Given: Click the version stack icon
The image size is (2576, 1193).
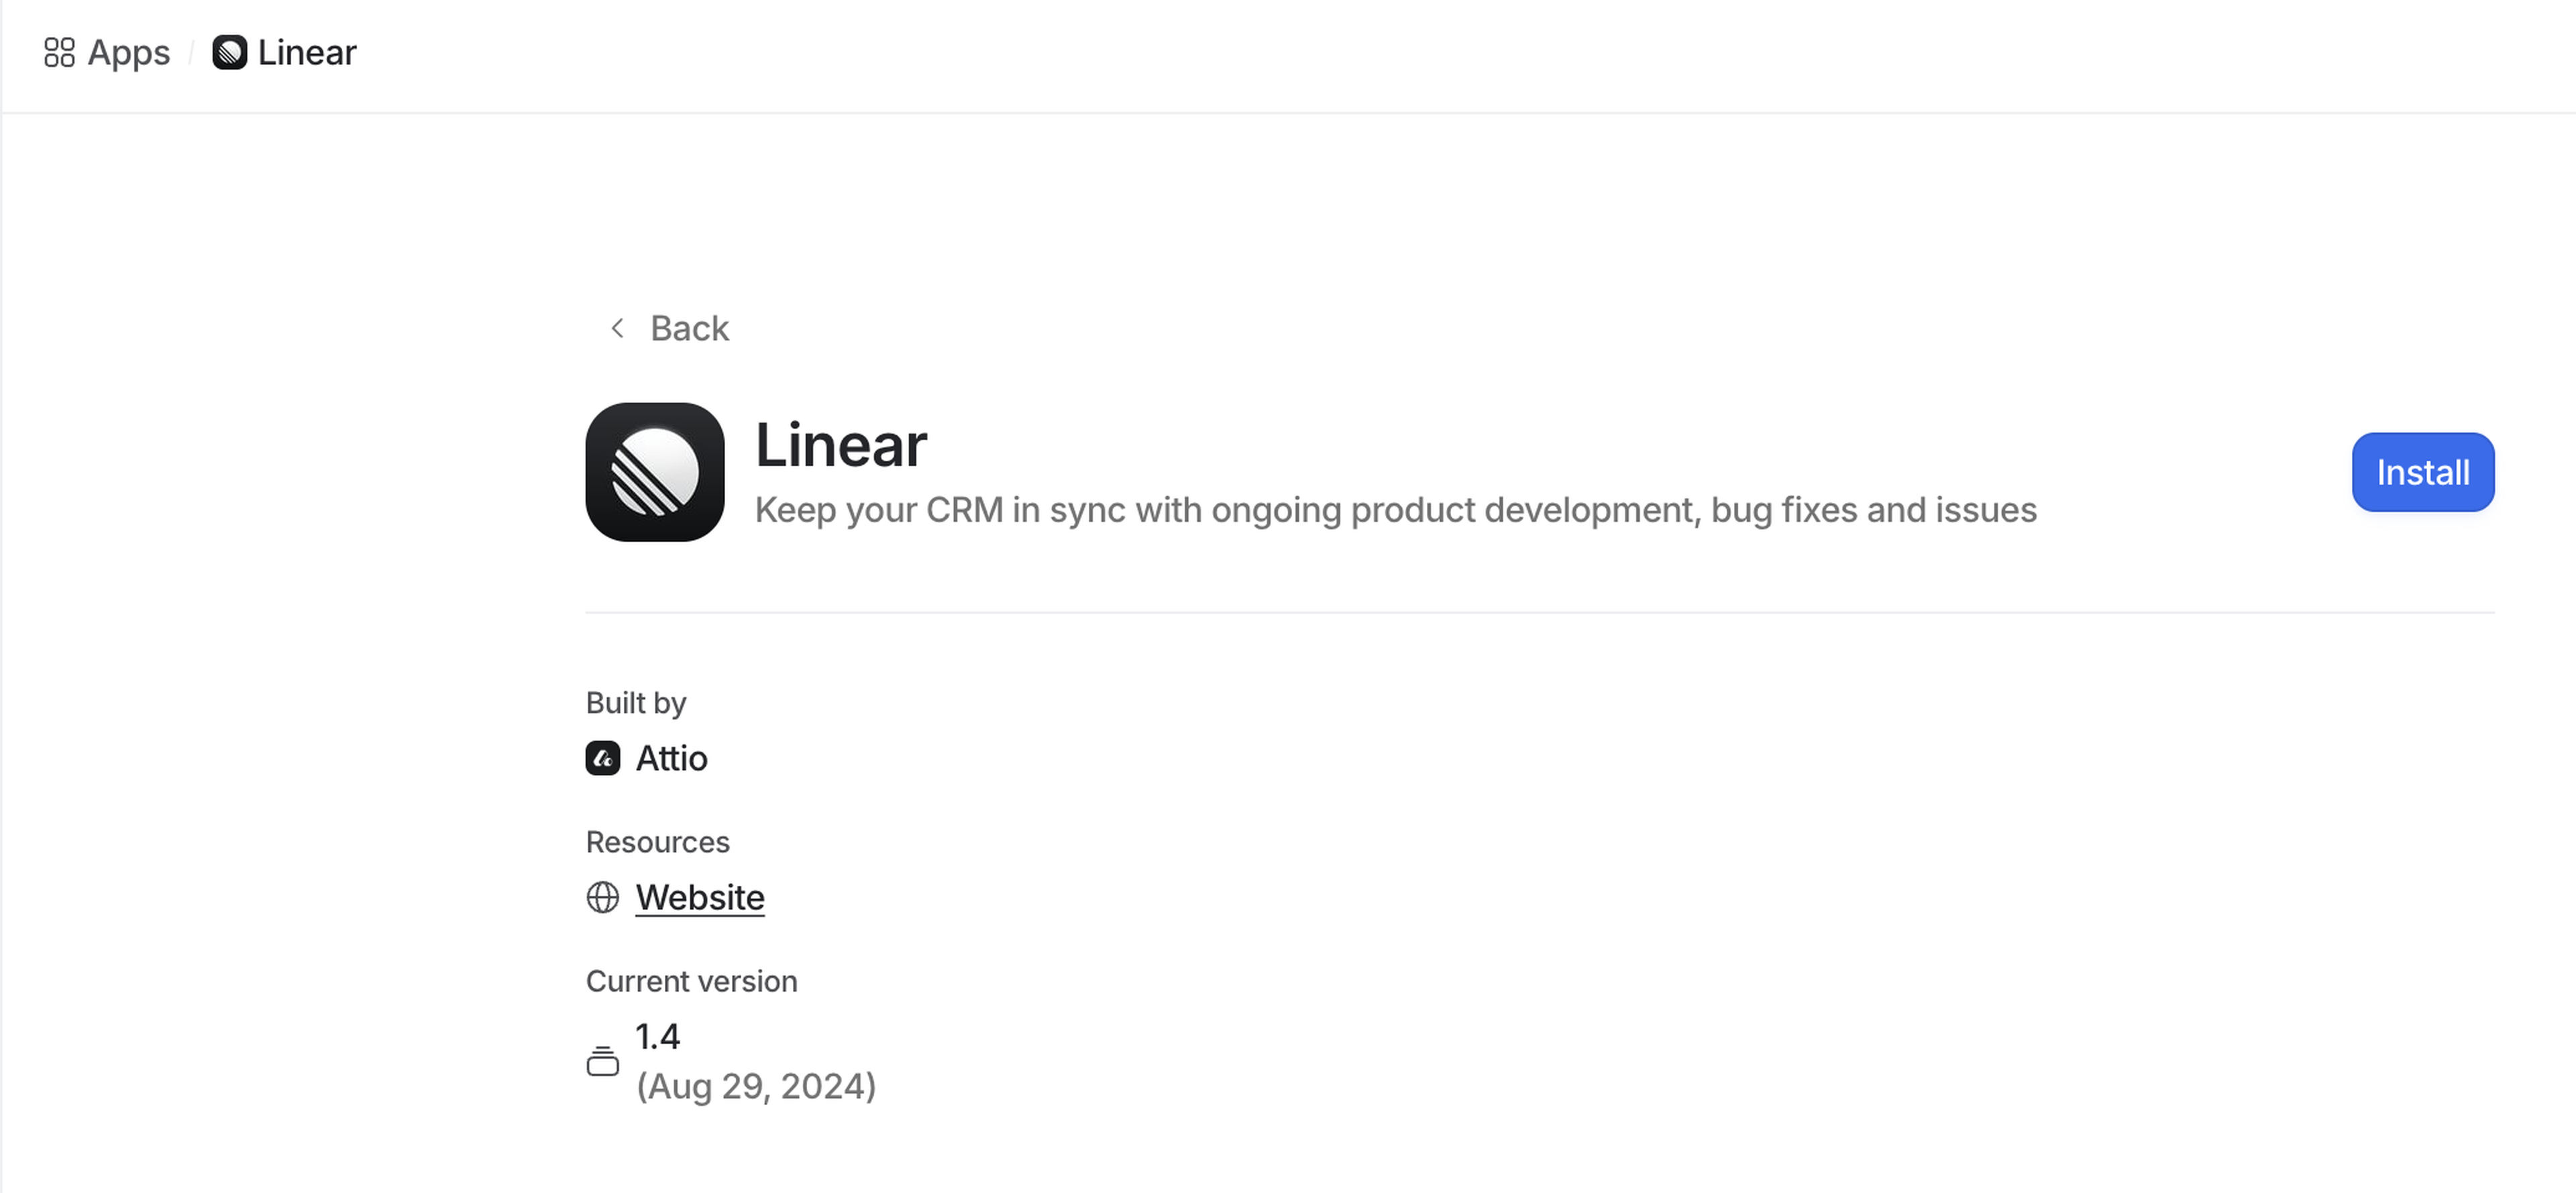Looking at the screenshot, I should (x=602, y=1061).
